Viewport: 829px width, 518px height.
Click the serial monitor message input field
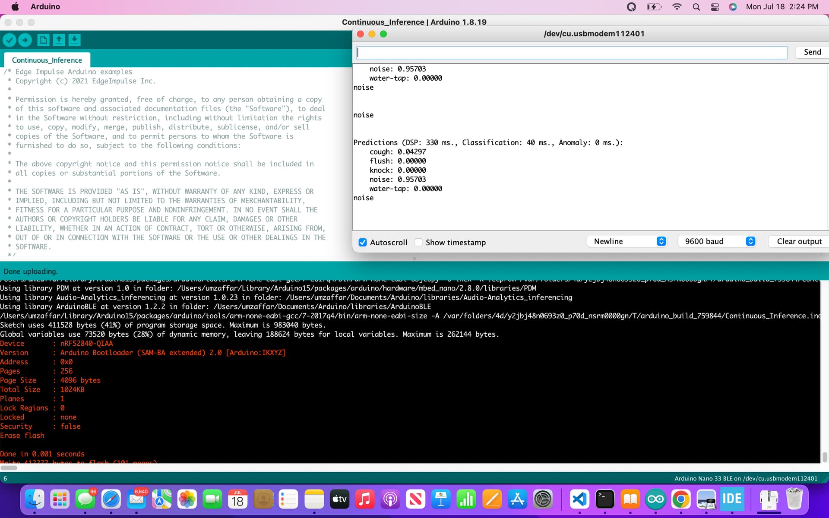[x=572, y=53]
